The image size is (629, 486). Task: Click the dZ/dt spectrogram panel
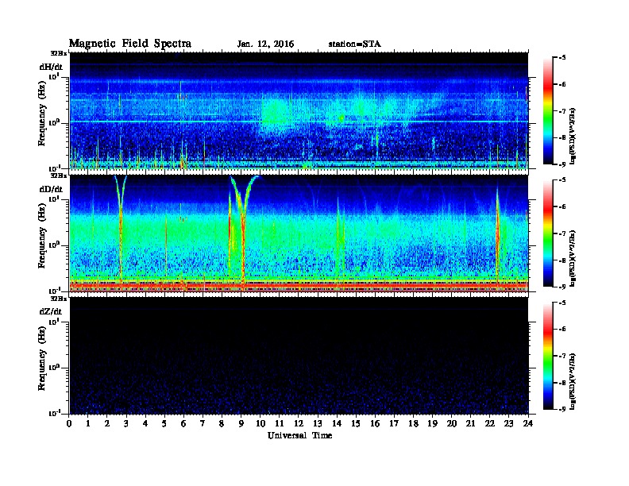coord(299,356)
